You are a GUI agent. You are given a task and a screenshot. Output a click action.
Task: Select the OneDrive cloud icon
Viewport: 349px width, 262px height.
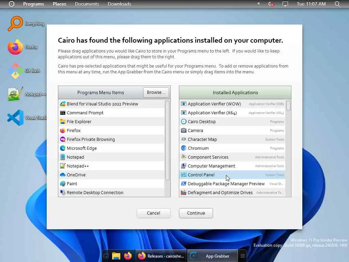pos(63,175)
